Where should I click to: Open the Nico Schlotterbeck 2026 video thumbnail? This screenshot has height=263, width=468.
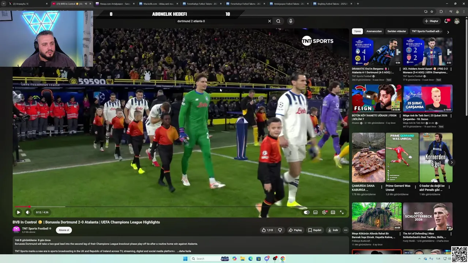point(428,217)
